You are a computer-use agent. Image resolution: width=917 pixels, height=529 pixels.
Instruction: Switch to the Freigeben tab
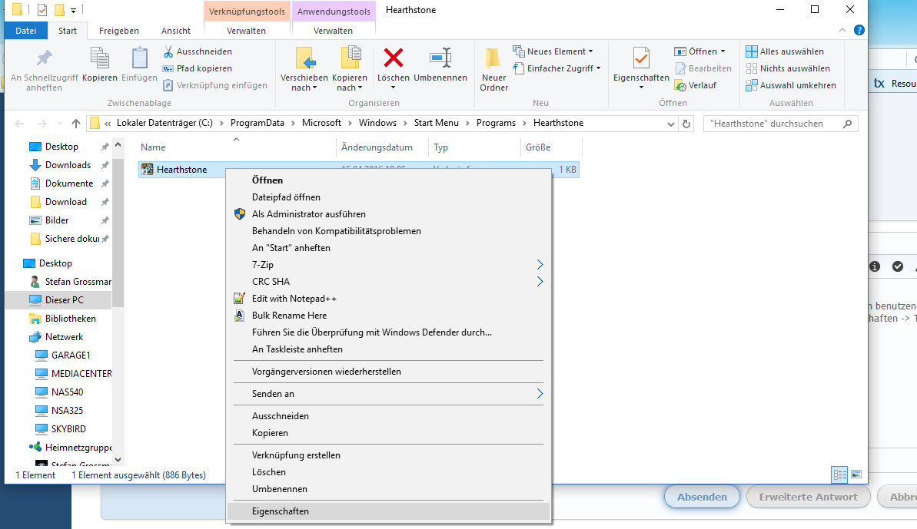[118, 31]
